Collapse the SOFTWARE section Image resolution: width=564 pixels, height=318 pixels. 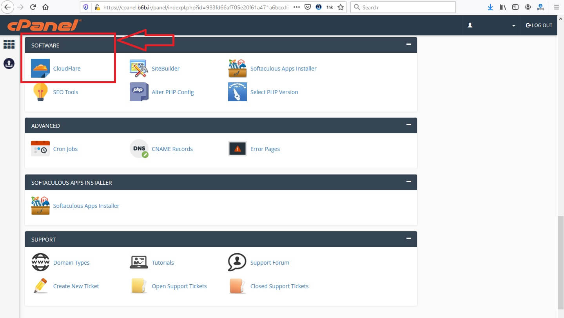coord(408,44)
